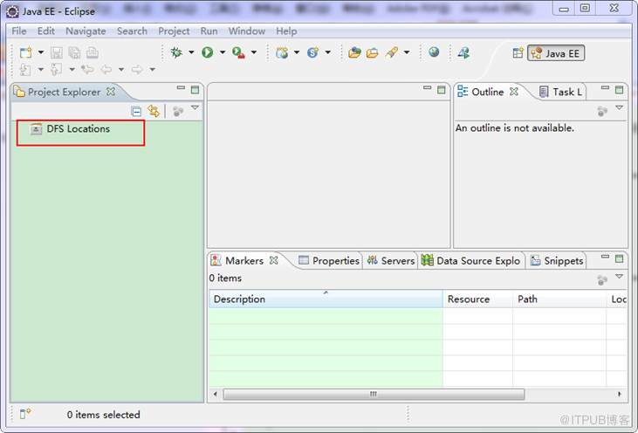Viewport: 638px width, 433px height.
Task: Click the Open Web Browser globe icon
Action: tap(434, 52)
